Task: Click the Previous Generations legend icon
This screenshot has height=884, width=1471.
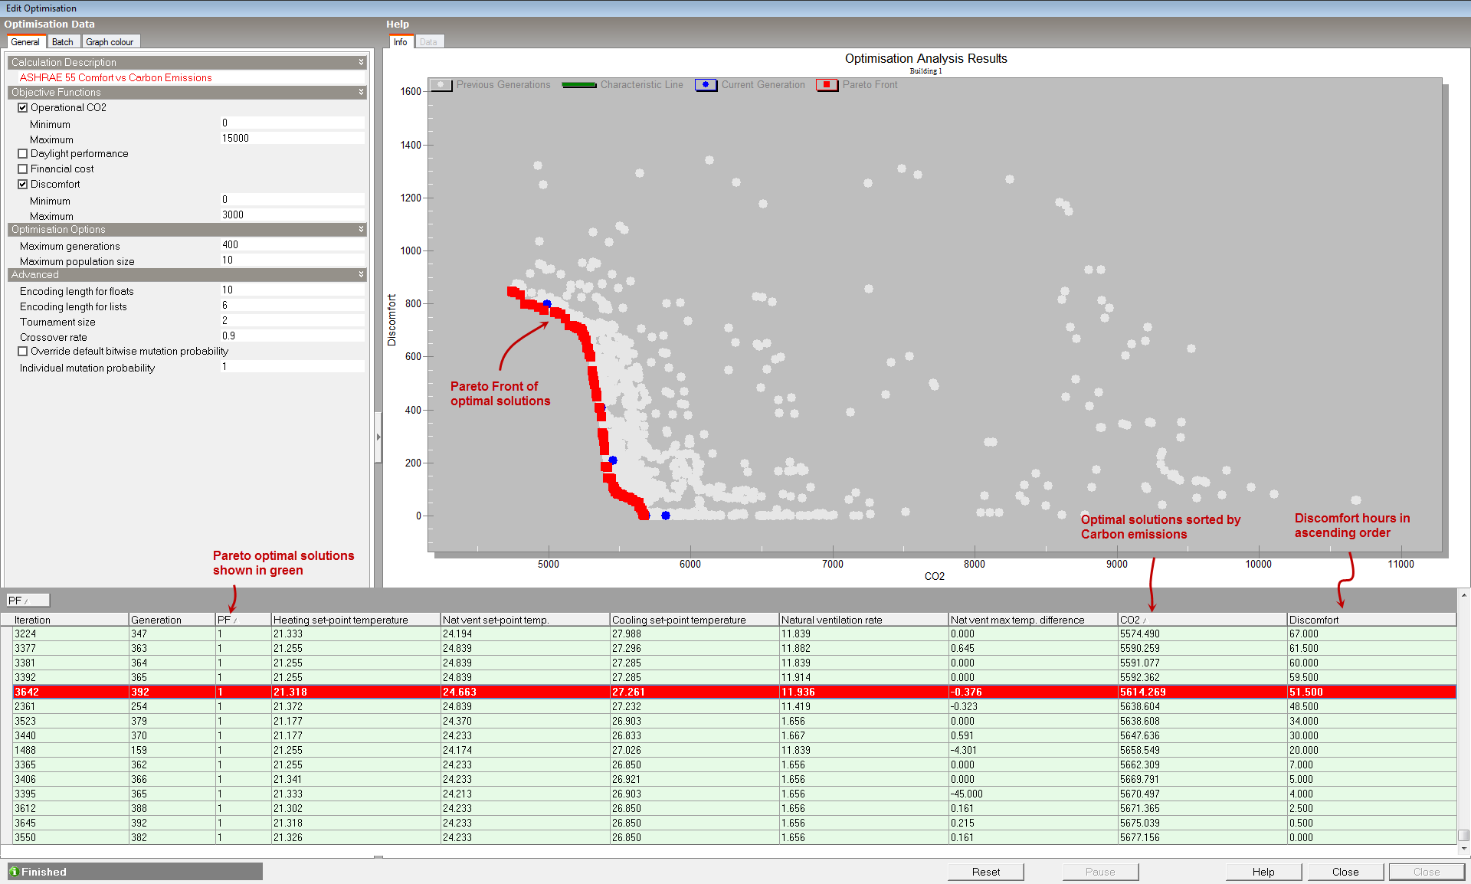Action: (x=441, y=85)
